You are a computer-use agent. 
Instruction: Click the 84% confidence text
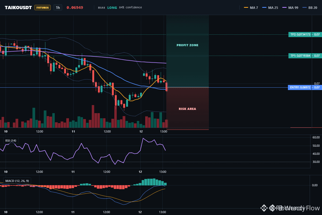(130, 8)
